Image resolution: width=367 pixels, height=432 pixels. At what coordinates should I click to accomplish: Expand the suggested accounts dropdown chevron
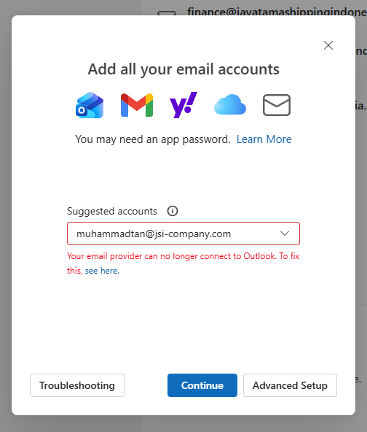[x=285, y=234]
